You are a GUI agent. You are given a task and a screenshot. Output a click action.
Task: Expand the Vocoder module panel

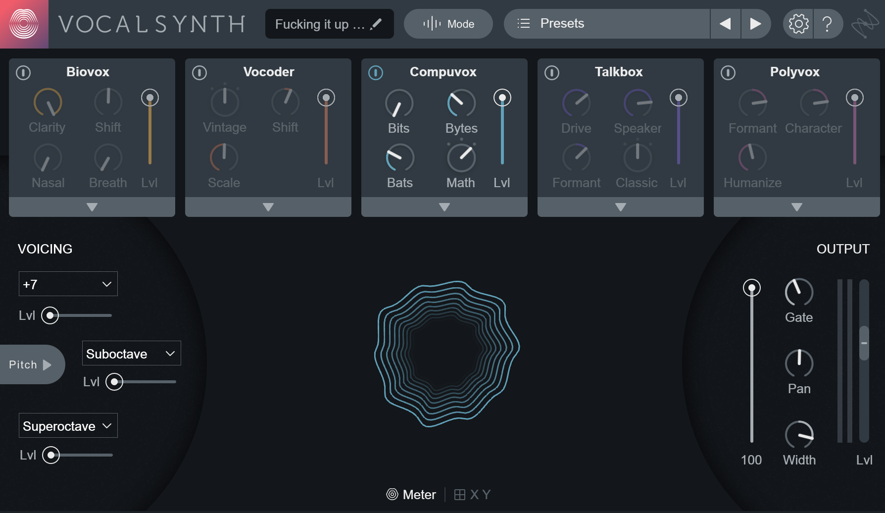pos(268,207)
